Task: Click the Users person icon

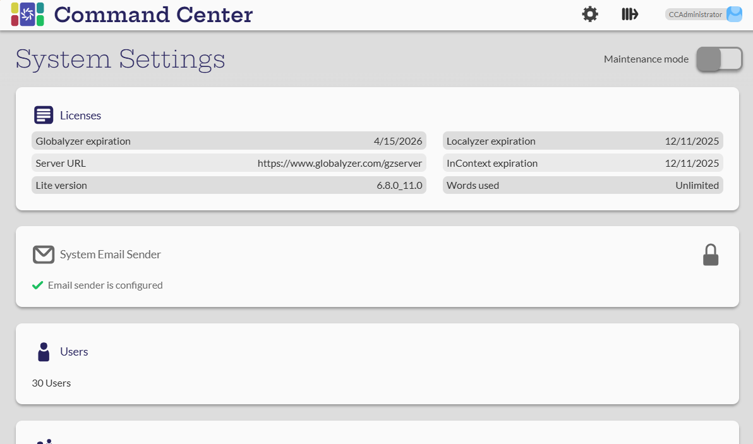Action: coord(44,352)
